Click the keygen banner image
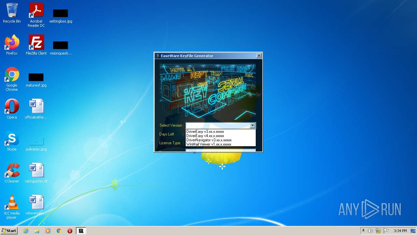 pos(208,92)
